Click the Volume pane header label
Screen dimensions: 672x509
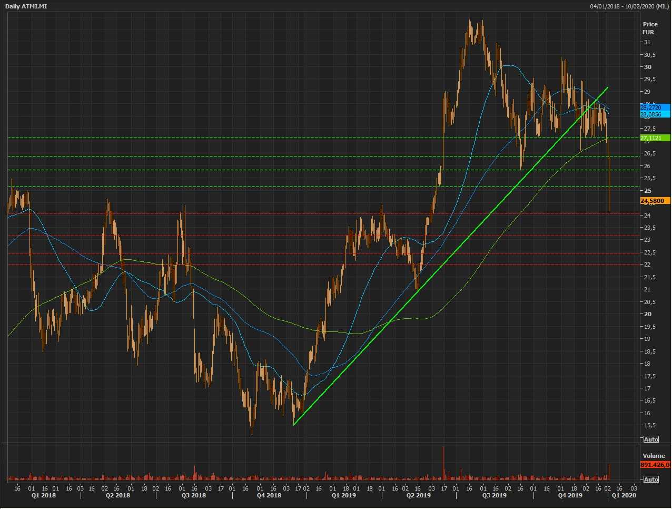pos(654,456)
